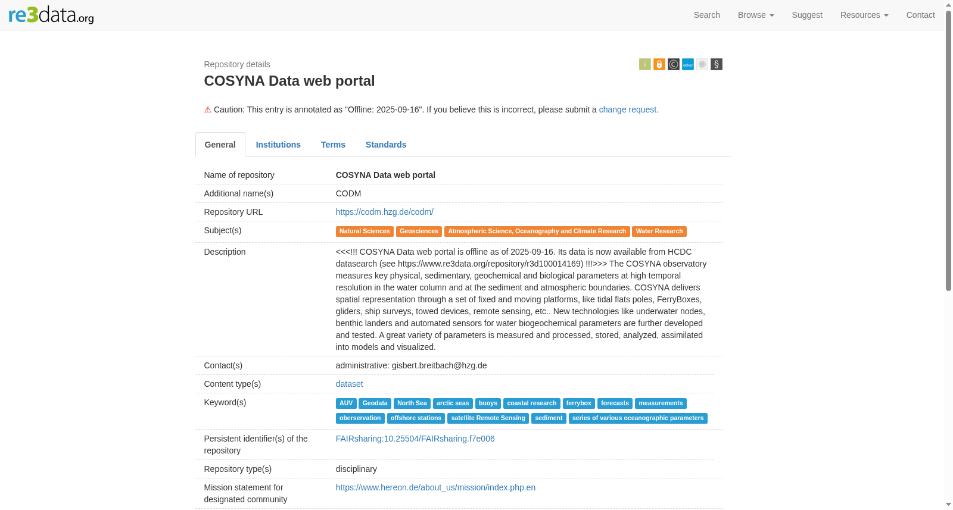Click the page vertical scrollbar thumb
The width and height of the screenshot is (953, 510).
pos(948,151)
